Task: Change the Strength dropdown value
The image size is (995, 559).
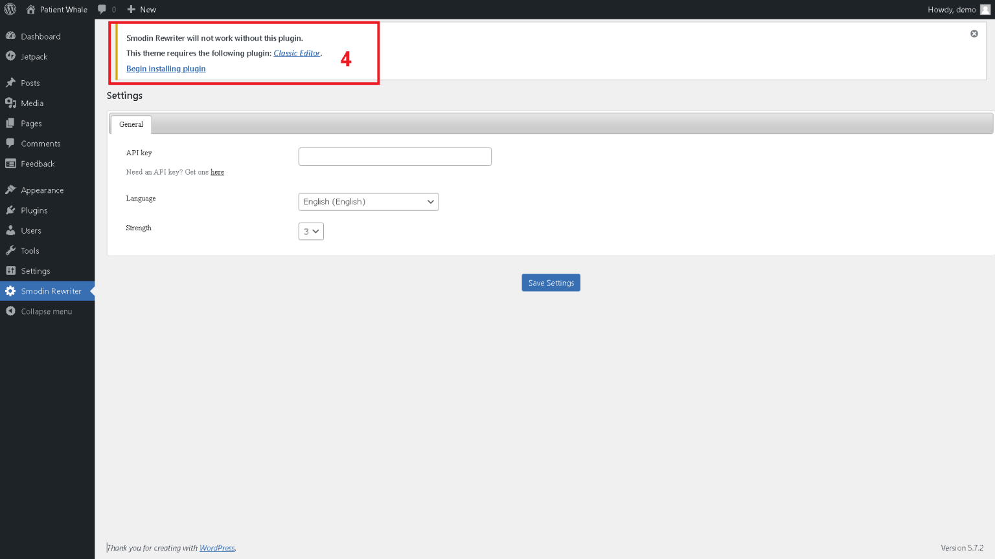Action: 311,231
